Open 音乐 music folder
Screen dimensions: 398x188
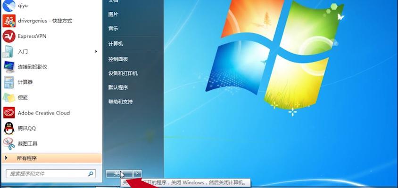(x=113, y=28)
